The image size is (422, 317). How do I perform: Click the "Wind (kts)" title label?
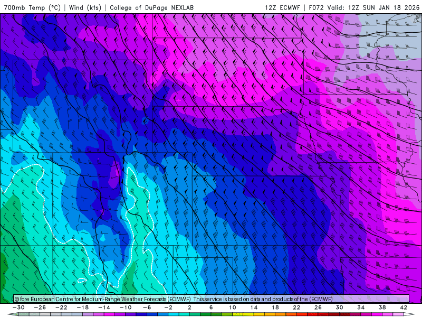point(85,7)
